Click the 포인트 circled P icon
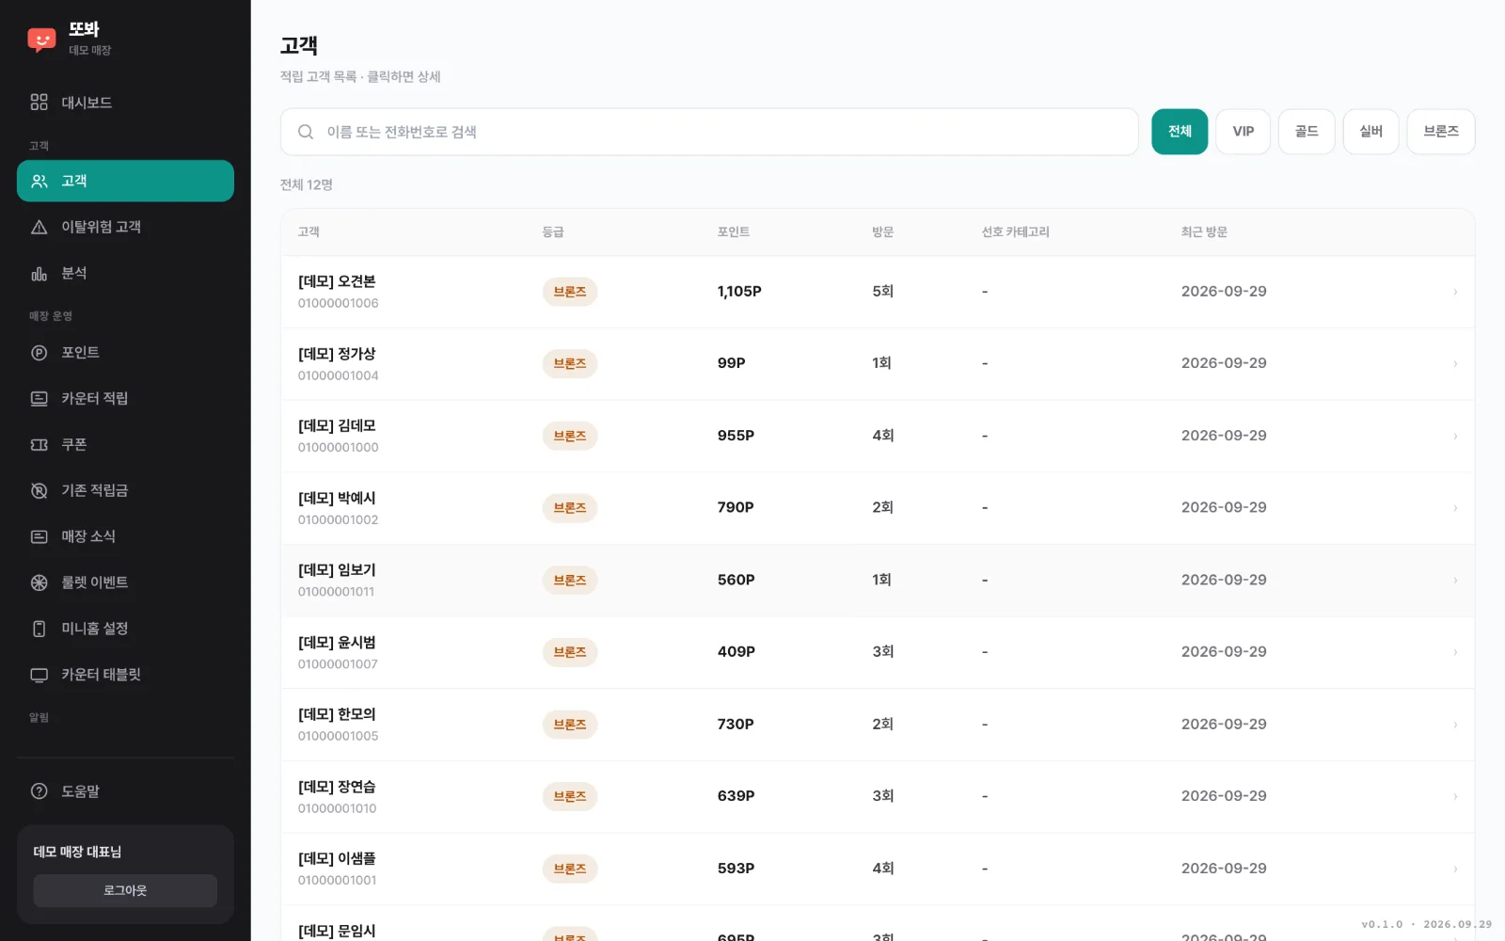Screen dimensions: 1505x941 coord(39,353)
